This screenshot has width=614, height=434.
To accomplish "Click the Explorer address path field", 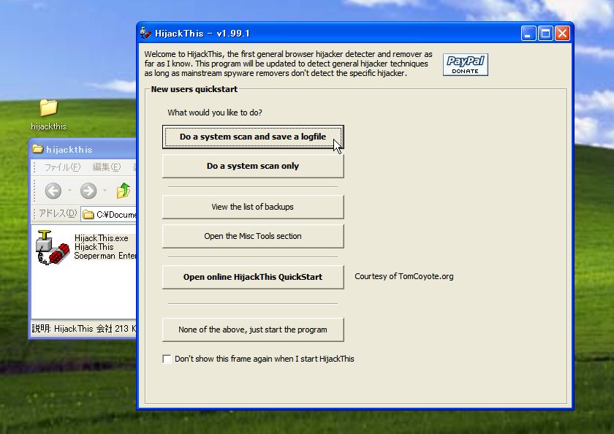I will click(x=108, y=215).
